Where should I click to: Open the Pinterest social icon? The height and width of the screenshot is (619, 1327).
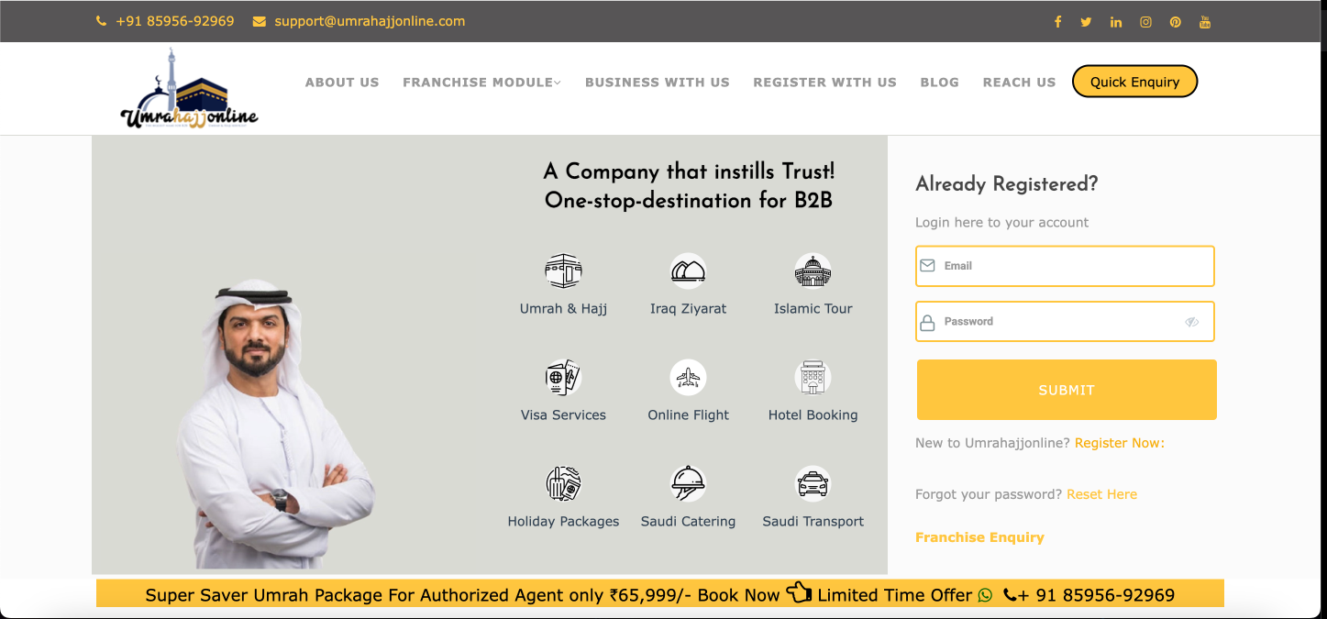(x=1175, y=22)
